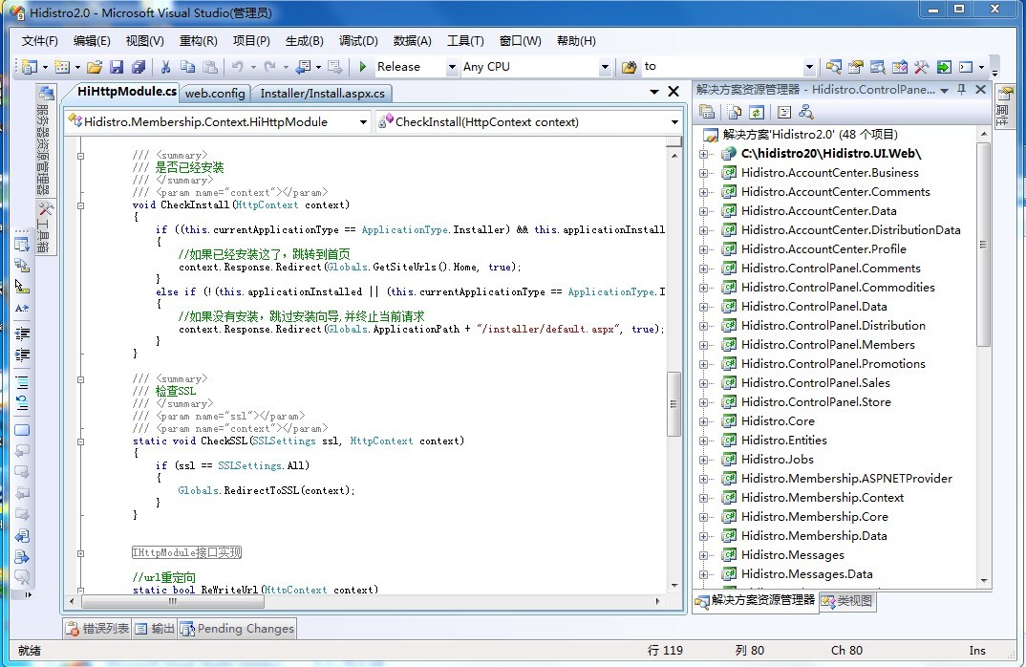Click the Add New Item toolbar icon

click(x=62, y=67)
